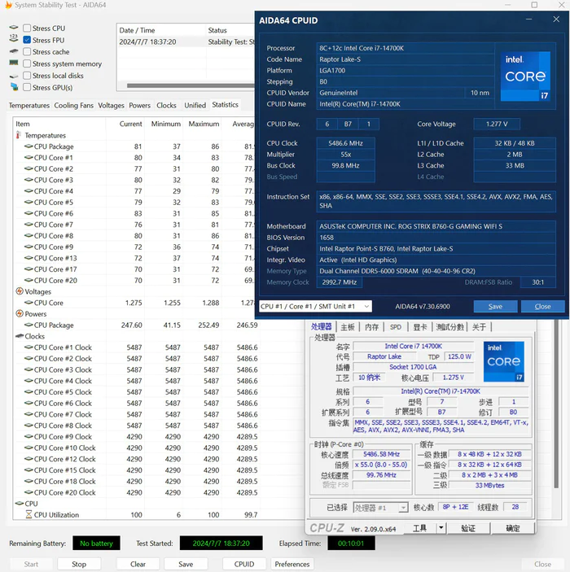Open Preferences

(292, 564)
